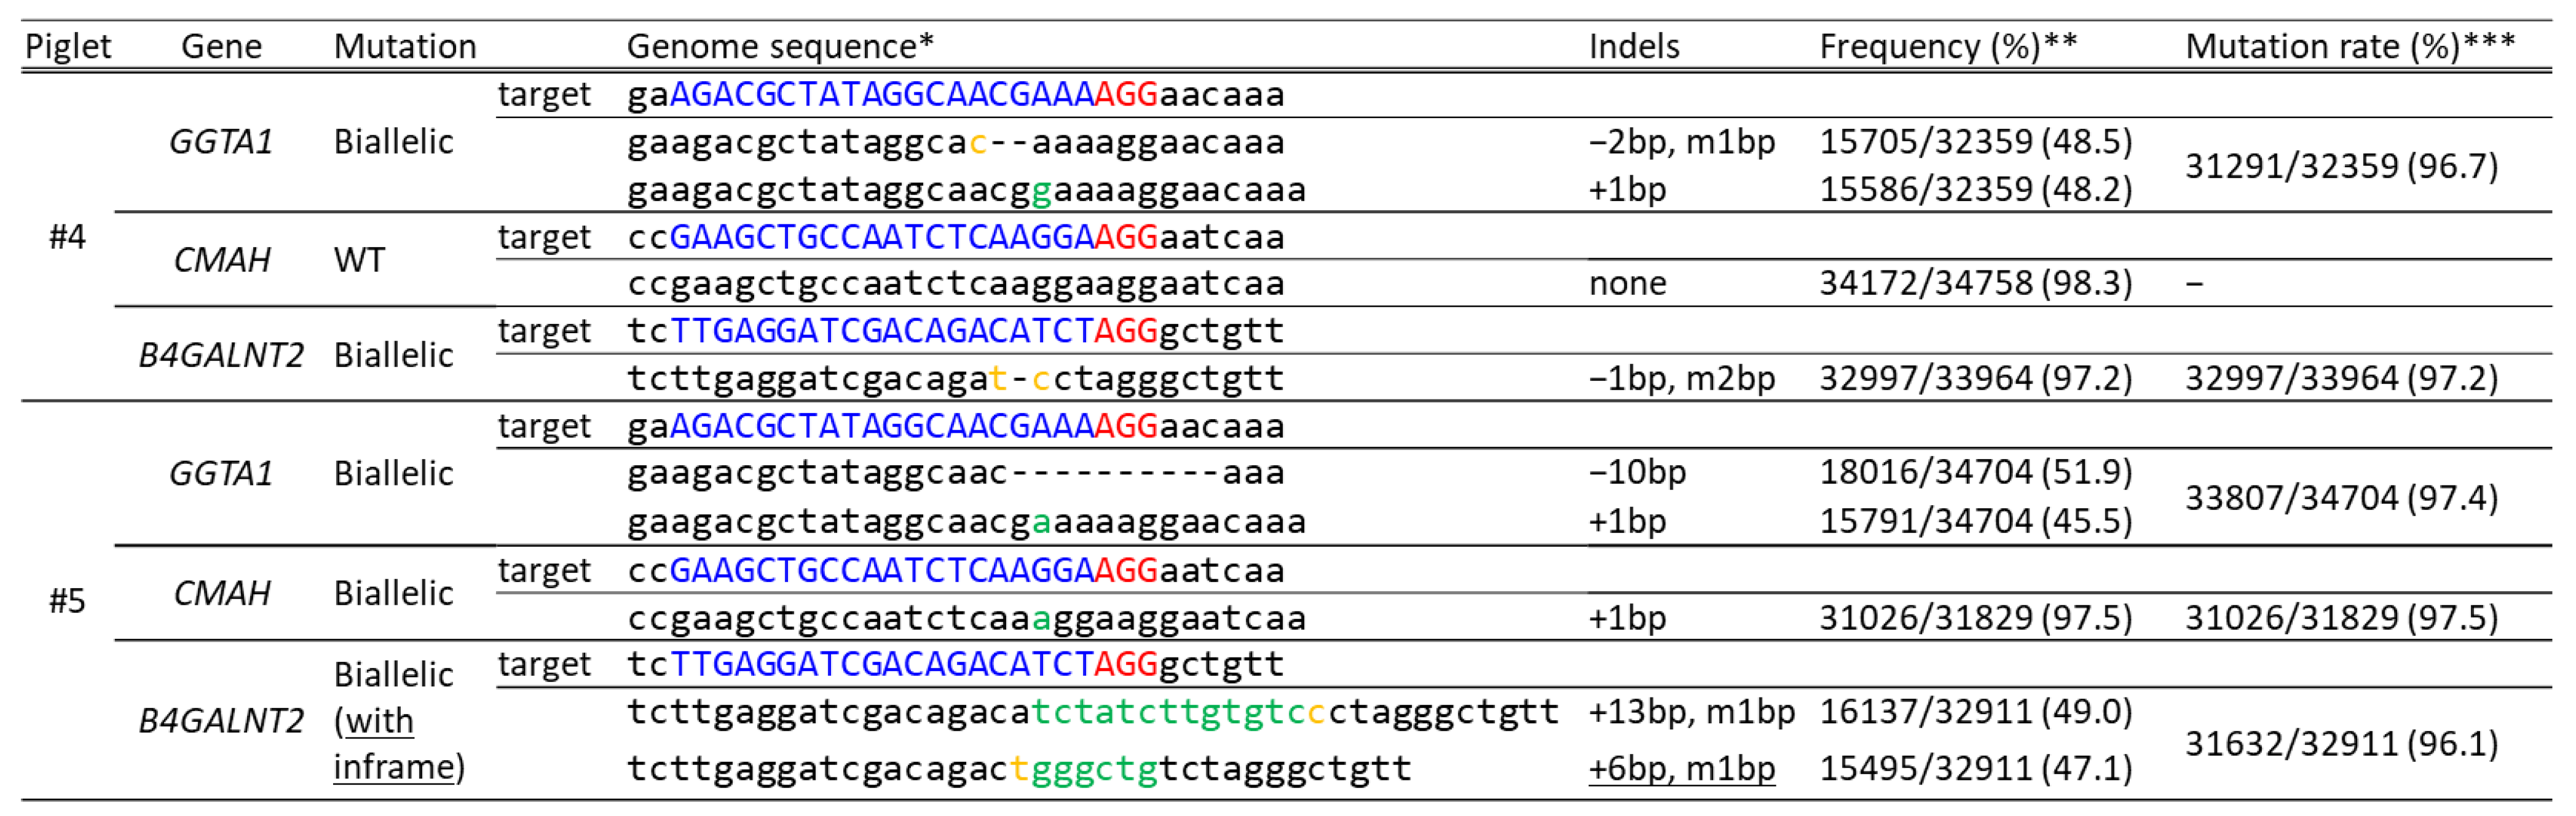2576x816 pixels.
Task: Click the Piglet column header
Action: click(x=68, y=47)
